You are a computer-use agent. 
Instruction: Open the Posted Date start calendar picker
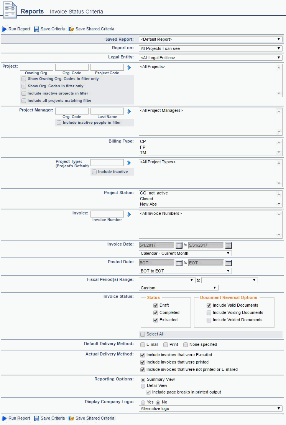point(179,263)
